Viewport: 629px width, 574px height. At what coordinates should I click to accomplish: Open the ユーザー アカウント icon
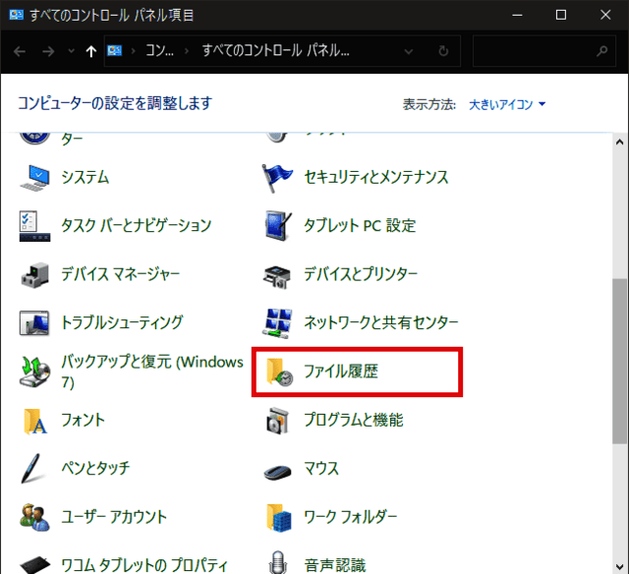tap(35, 517)
